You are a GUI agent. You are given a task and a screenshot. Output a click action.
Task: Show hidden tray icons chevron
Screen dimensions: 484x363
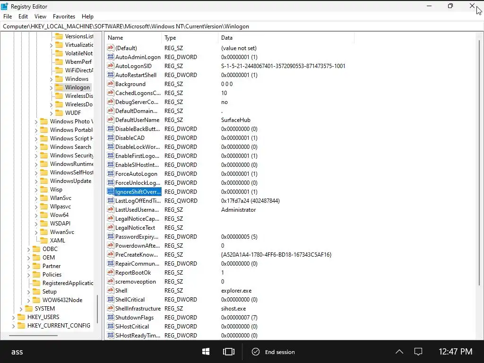[x=399, y=352]
